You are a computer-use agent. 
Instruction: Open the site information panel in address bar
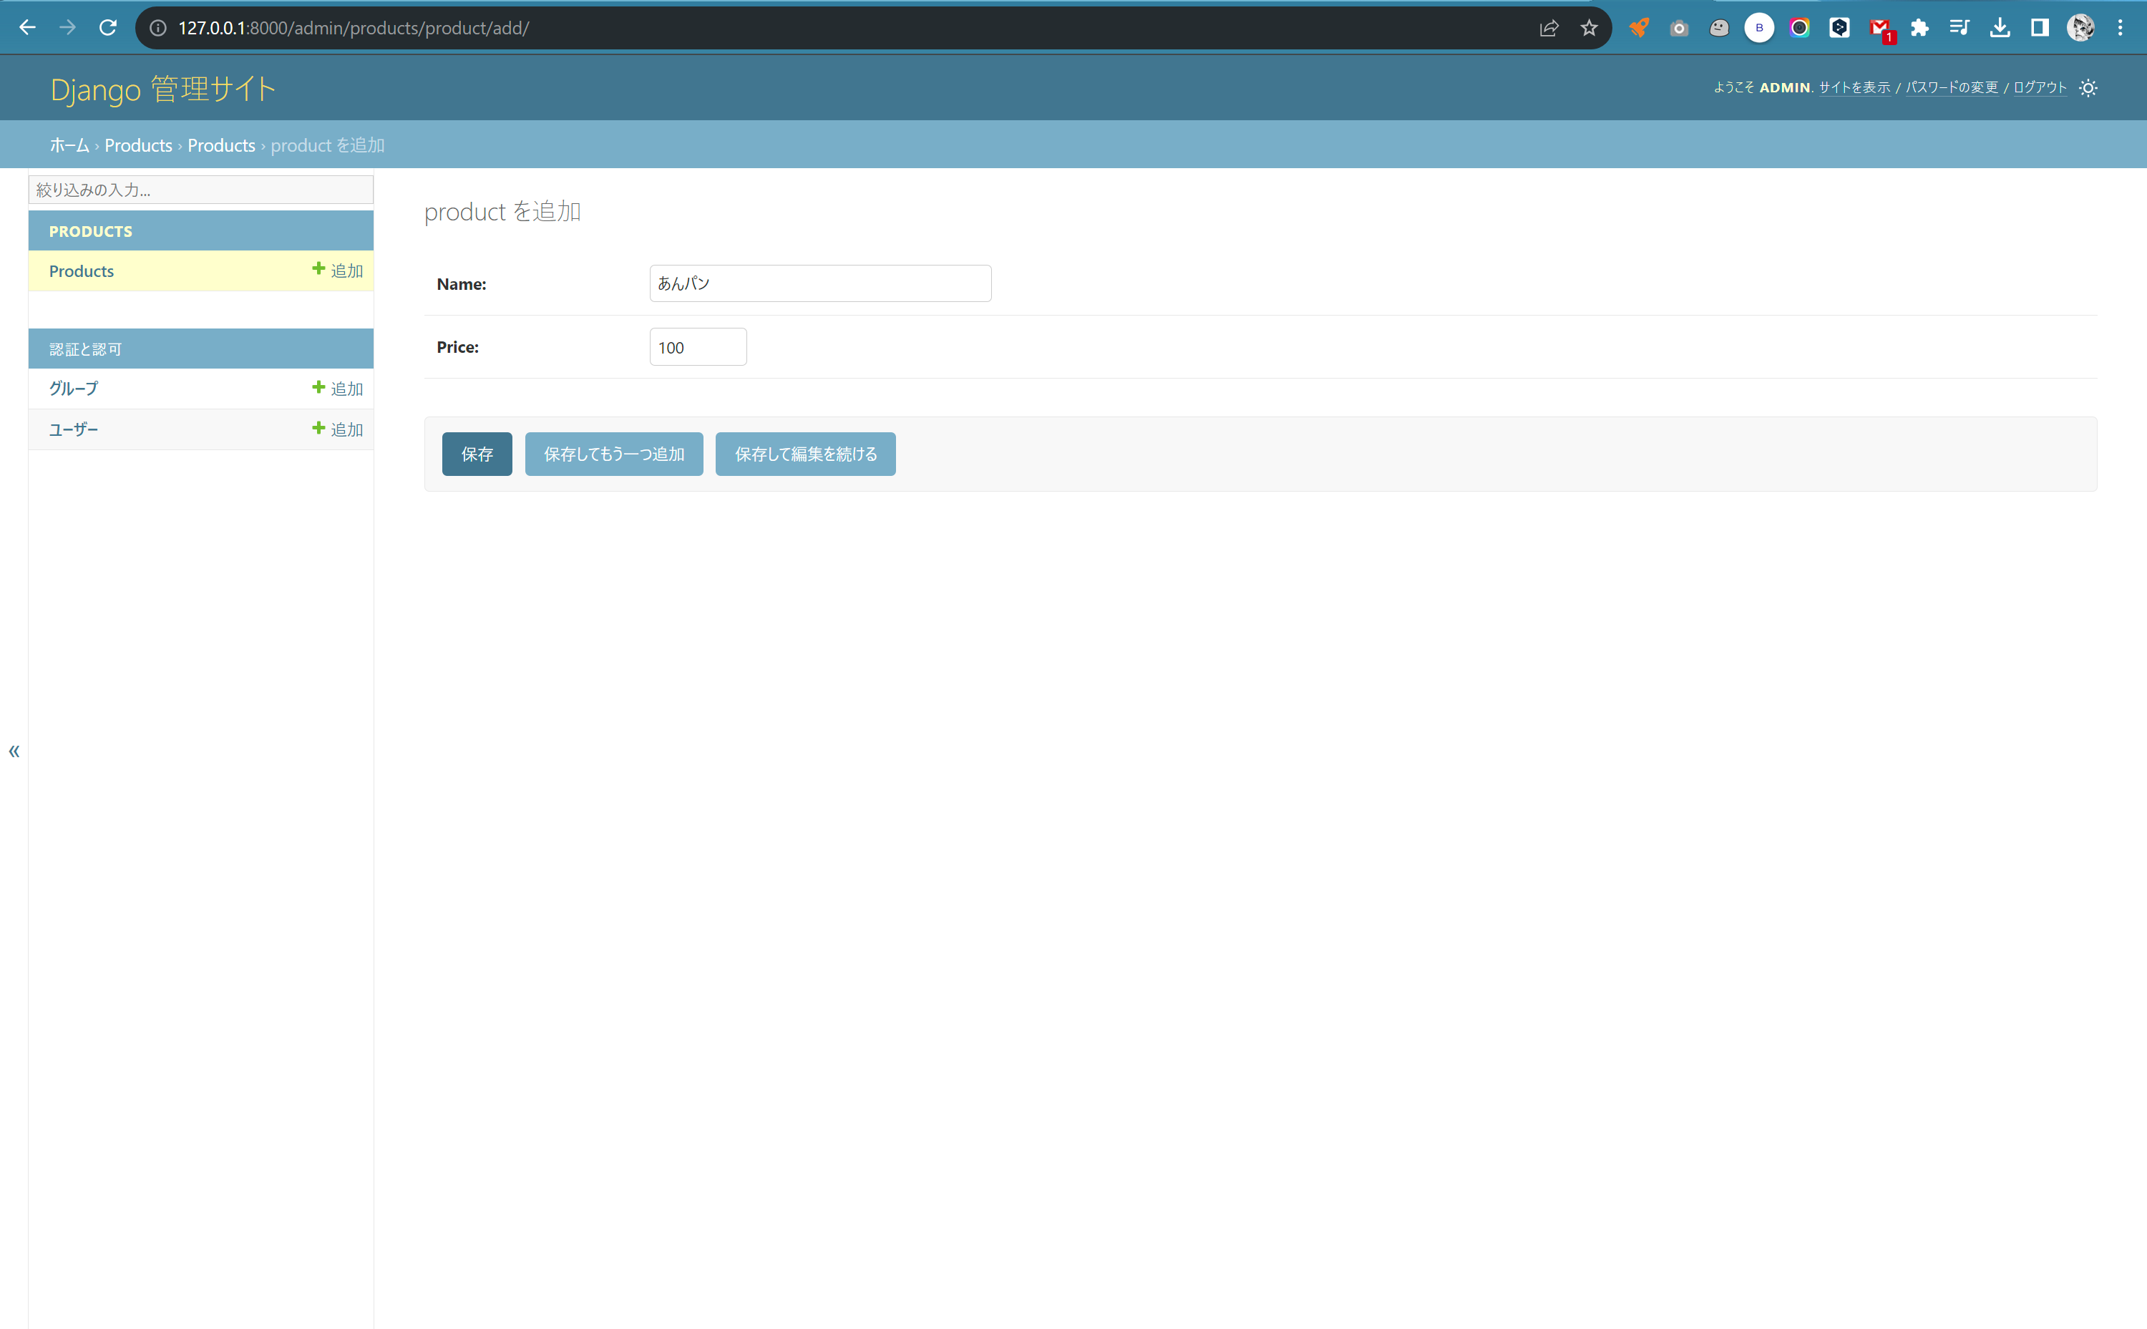pyautogui.click(x=158, y=27)
